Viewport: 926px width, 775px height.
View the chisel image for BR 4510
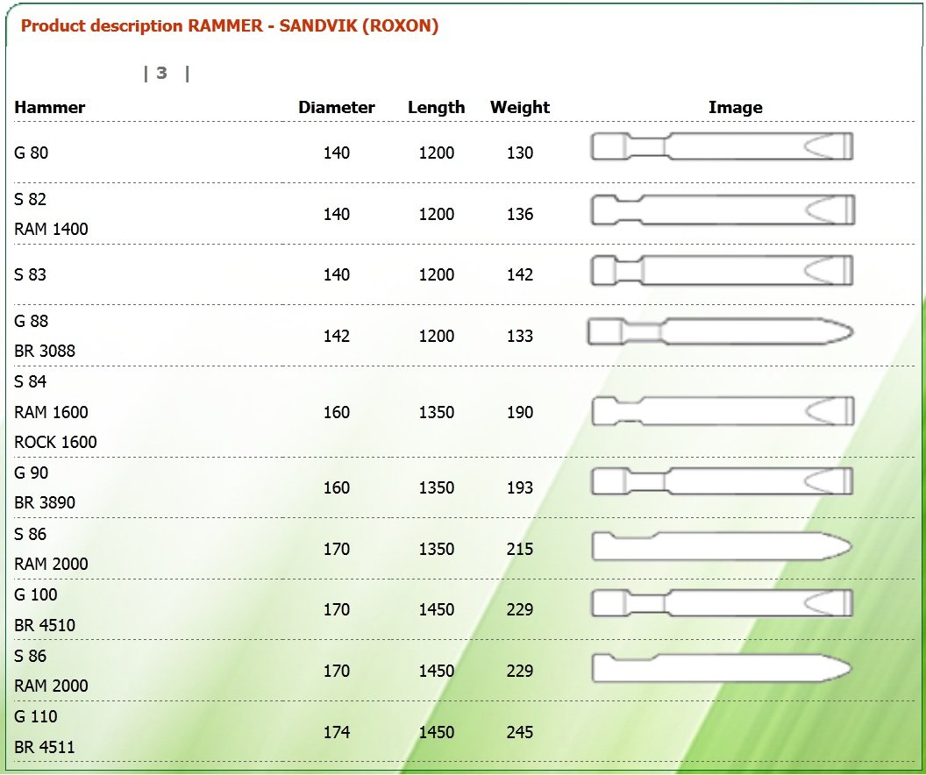723,603
